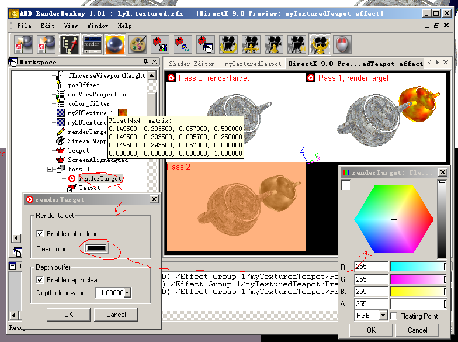
Task: Select the camera pan four-arrow icon
Action: coord(251,44)
